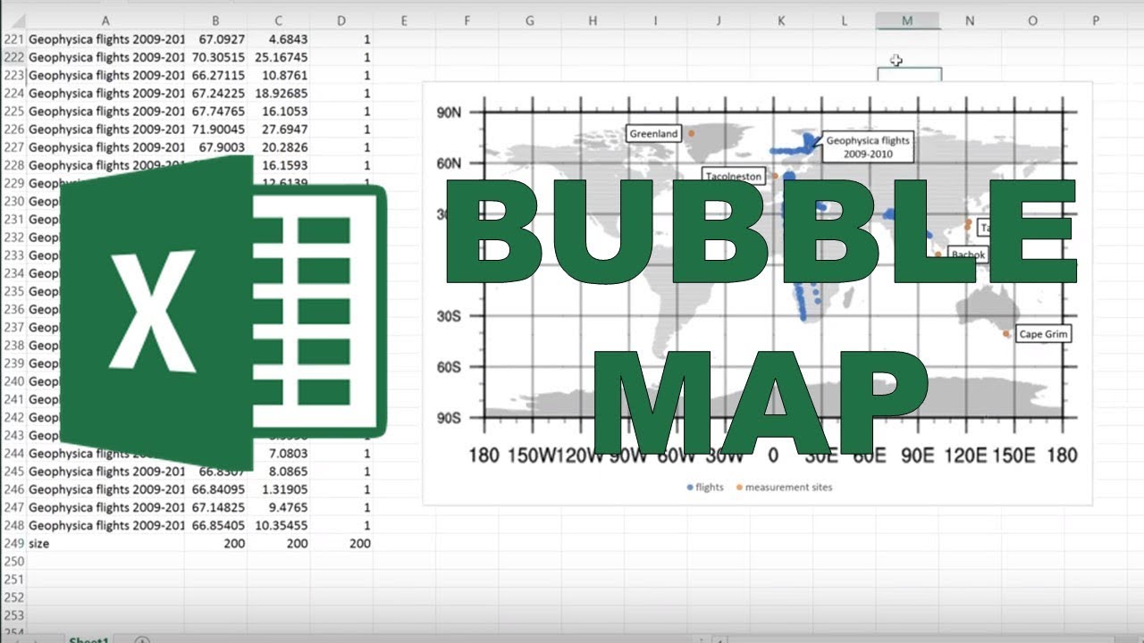
Task: Click cell with value 8.0865
Action: [x=279, y=472]
